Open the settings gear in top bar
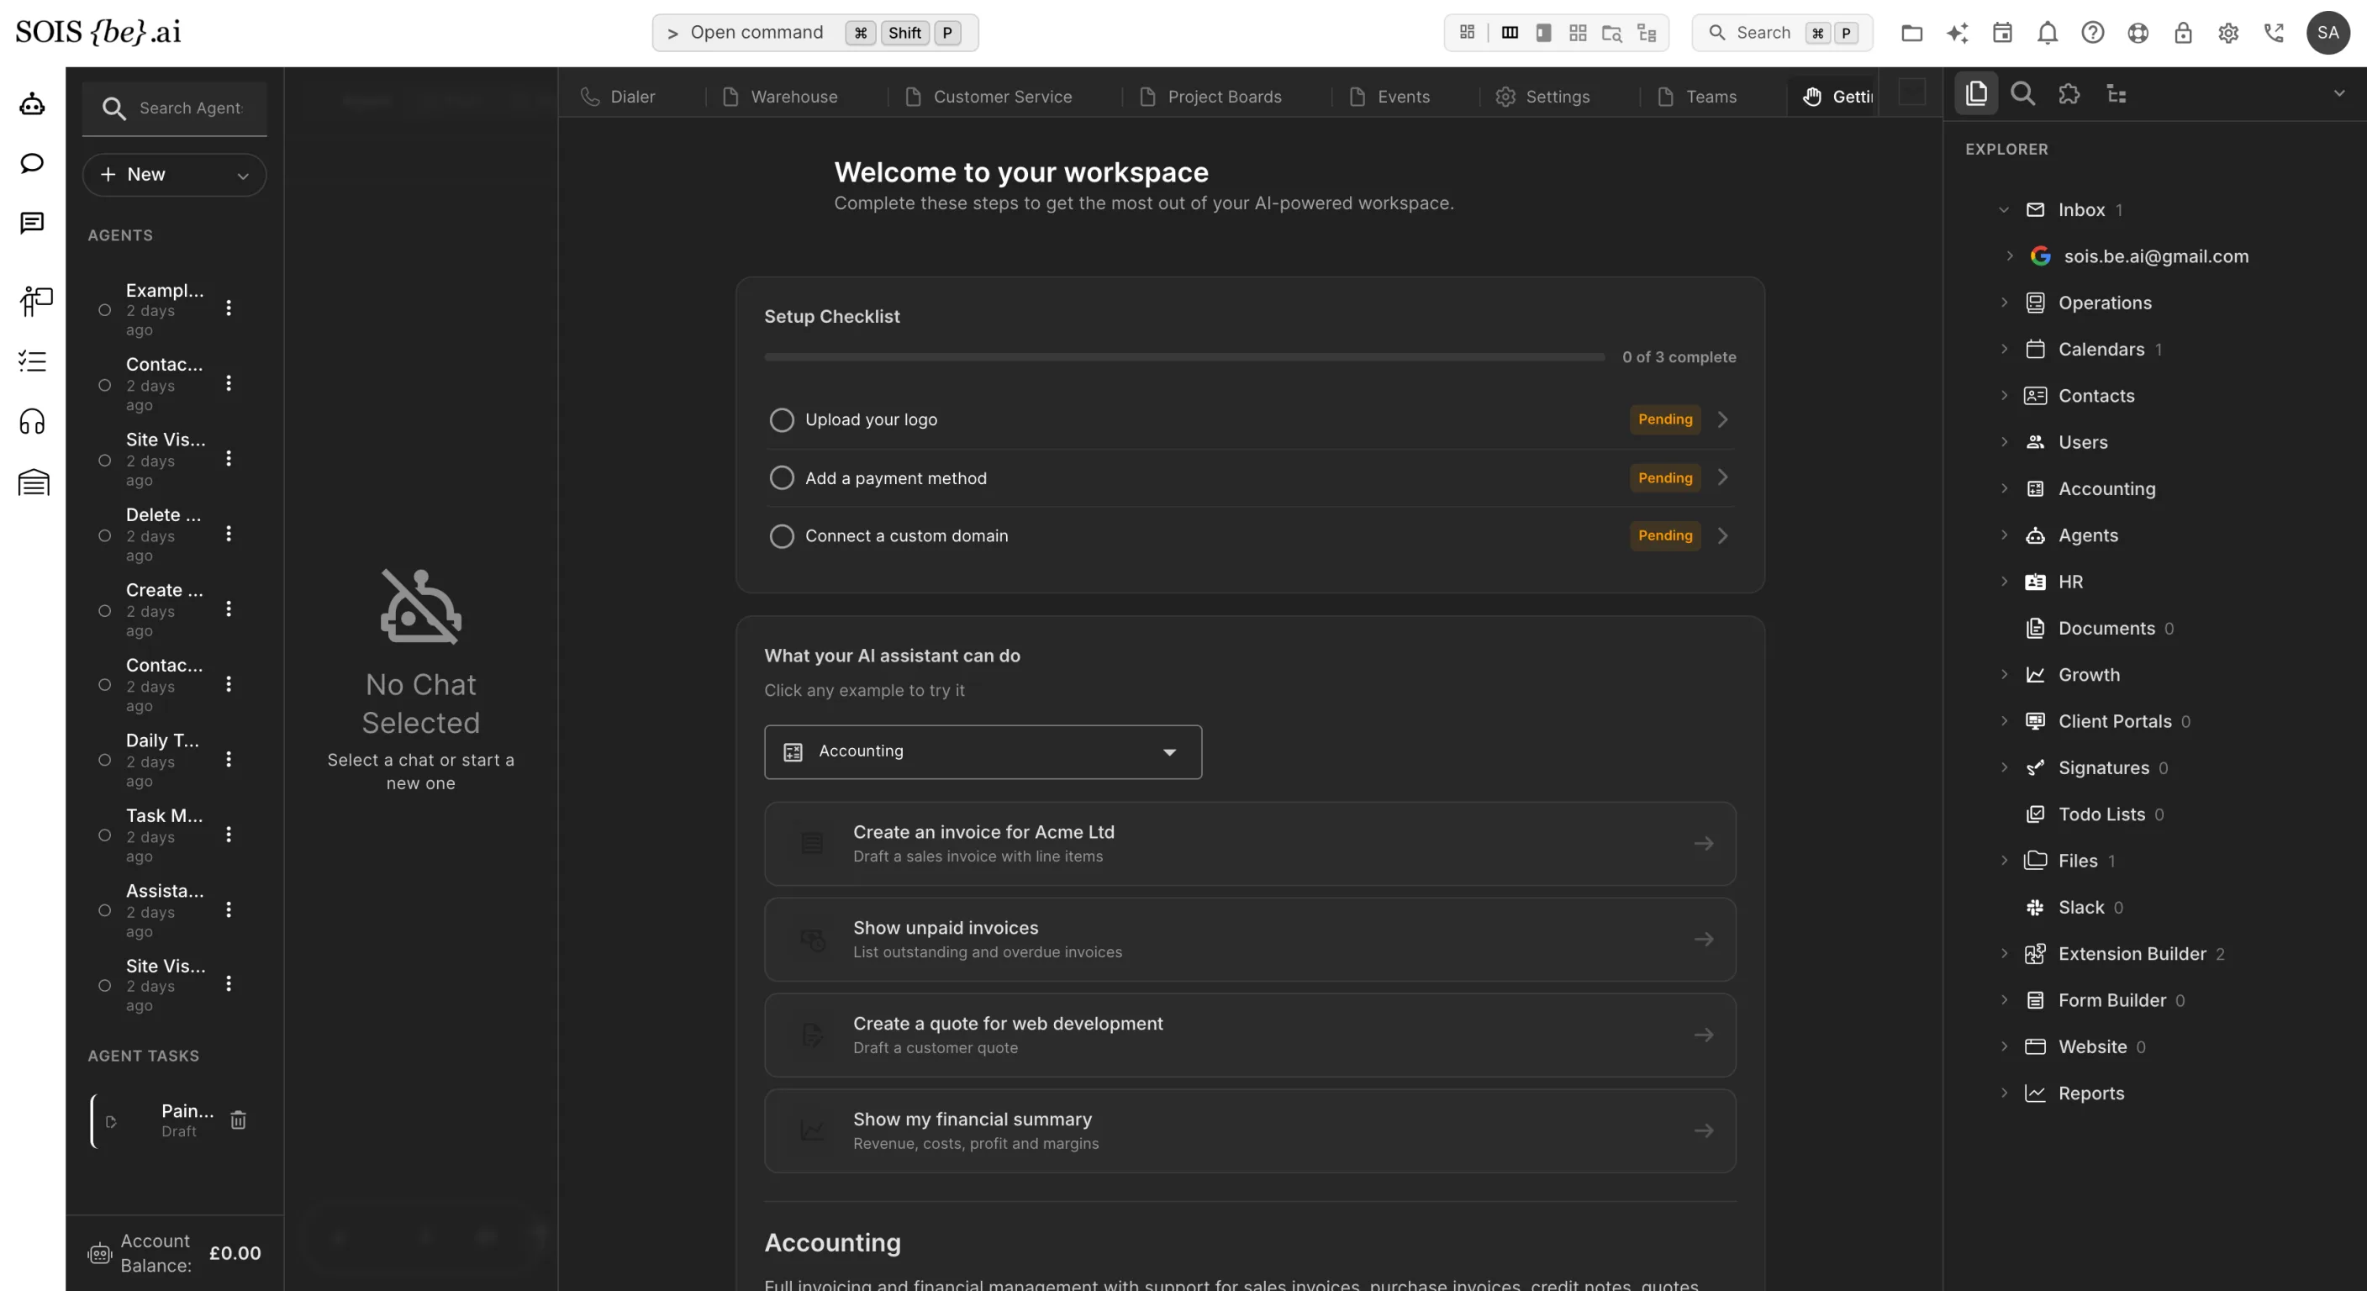 pos(2228,33)
